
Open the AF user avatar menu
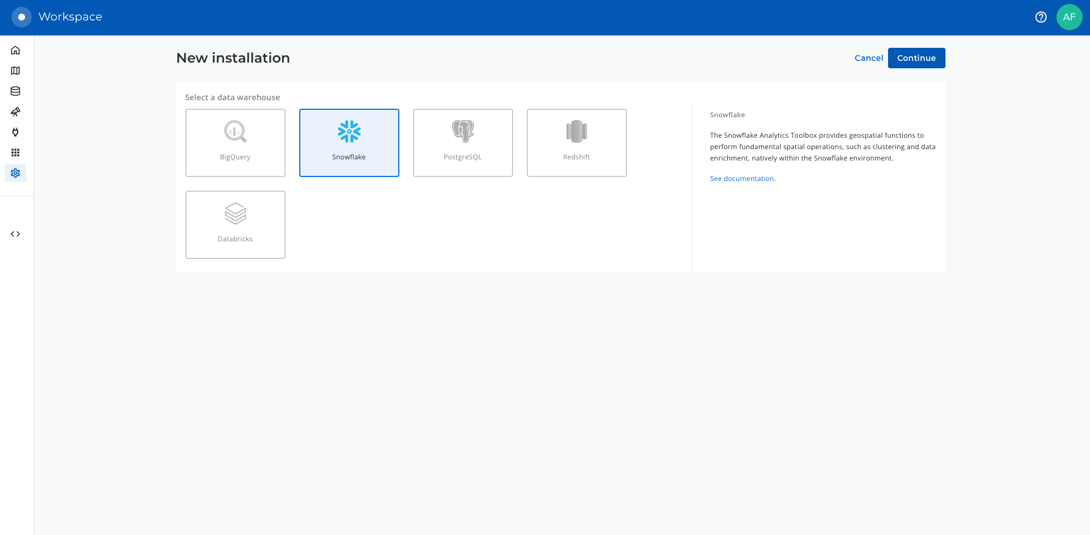coord(1069,17)
